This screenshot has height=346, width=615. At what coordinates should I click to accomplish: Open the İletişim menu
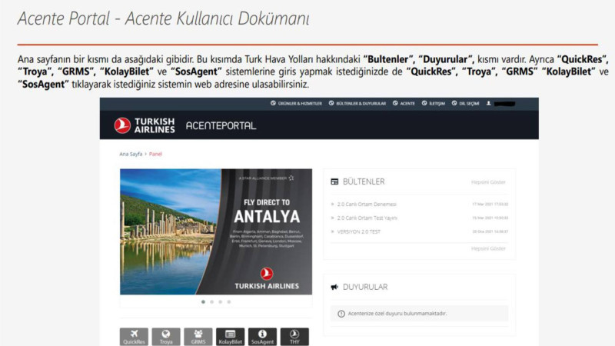coord(434,103)
